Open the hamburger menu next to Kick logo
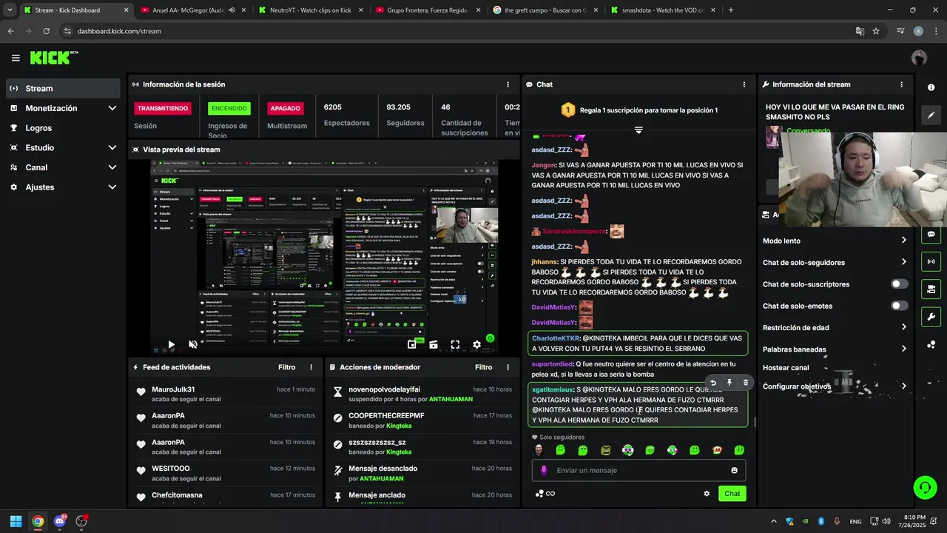Image resolution: width=947 pixels, height=533 pixels. (16, 58)
